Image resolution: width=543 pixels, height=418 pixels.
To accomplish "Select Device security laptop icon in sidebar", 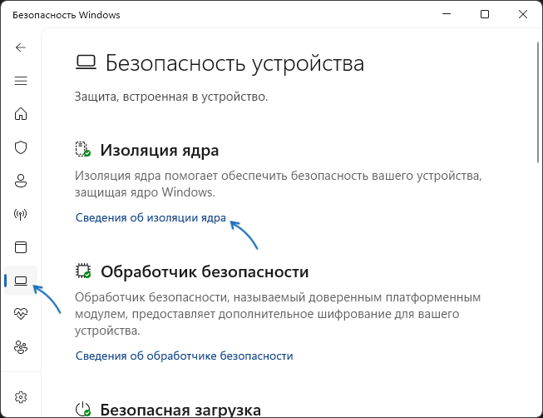I will pos(21,281).
